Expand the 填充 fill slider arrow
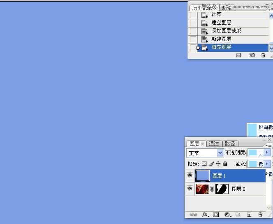Viewport: 273px width, 224px height. coord(267,164)
